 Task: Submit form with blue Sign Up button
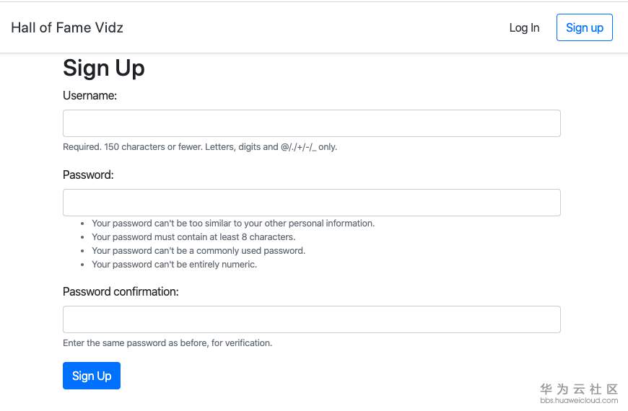pyautogui.click(x=92, y=376)
